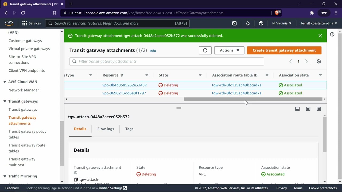Go to previous page arrow in pagination
The height and width of the screenshot is (192, 342).
[291, 61]
